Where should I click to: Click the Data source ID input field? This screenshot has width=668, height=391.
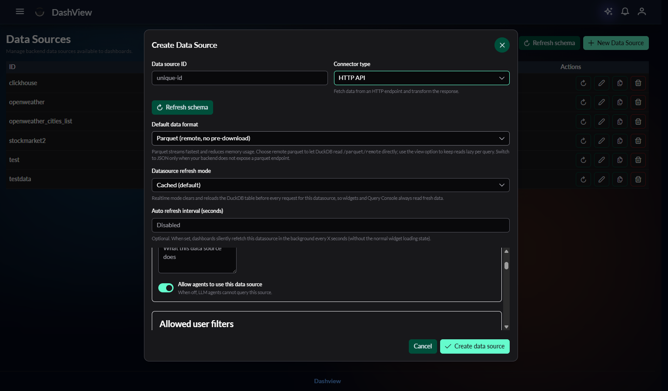click(239, 78)
